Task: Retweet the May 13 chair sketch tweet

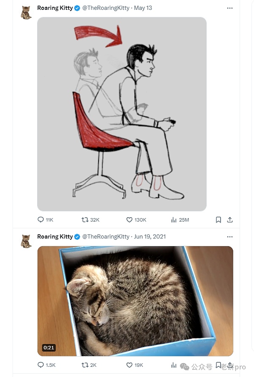Action: pyautogui.click(x=85, y=220)
